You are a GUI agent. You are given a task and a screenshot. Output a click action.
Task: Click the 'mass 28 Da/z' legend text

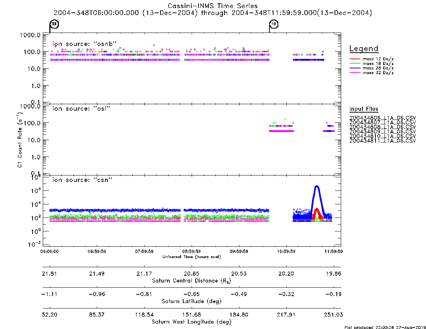[x=378, y=68]
